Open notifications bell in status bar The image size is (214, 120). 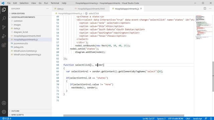[x=211, y=119]
